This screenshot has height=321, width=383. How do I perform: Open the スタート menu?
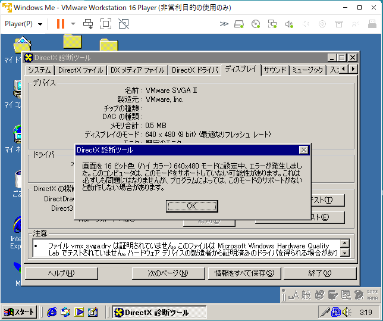coord(19,312)
